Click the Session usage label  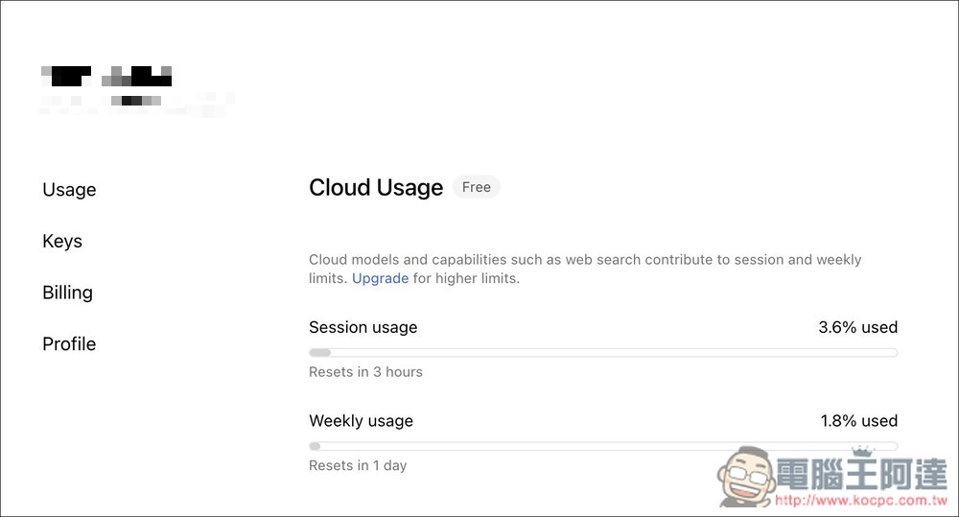(x=363, y=327)
